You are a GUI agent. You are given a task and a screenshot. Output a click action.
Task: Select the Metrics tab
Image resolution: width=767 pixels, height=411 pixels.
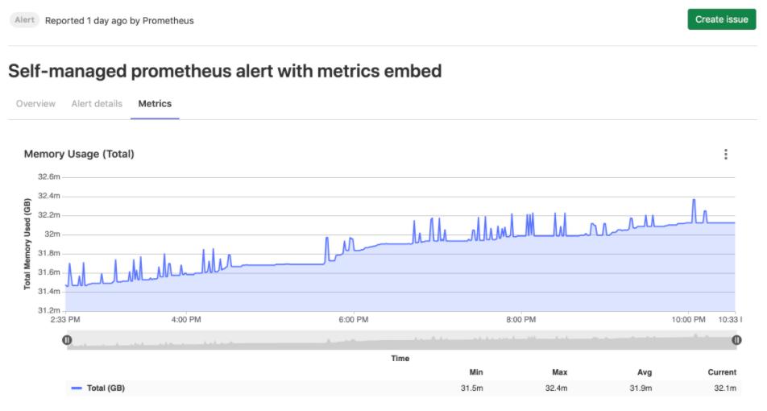[155, 104]
